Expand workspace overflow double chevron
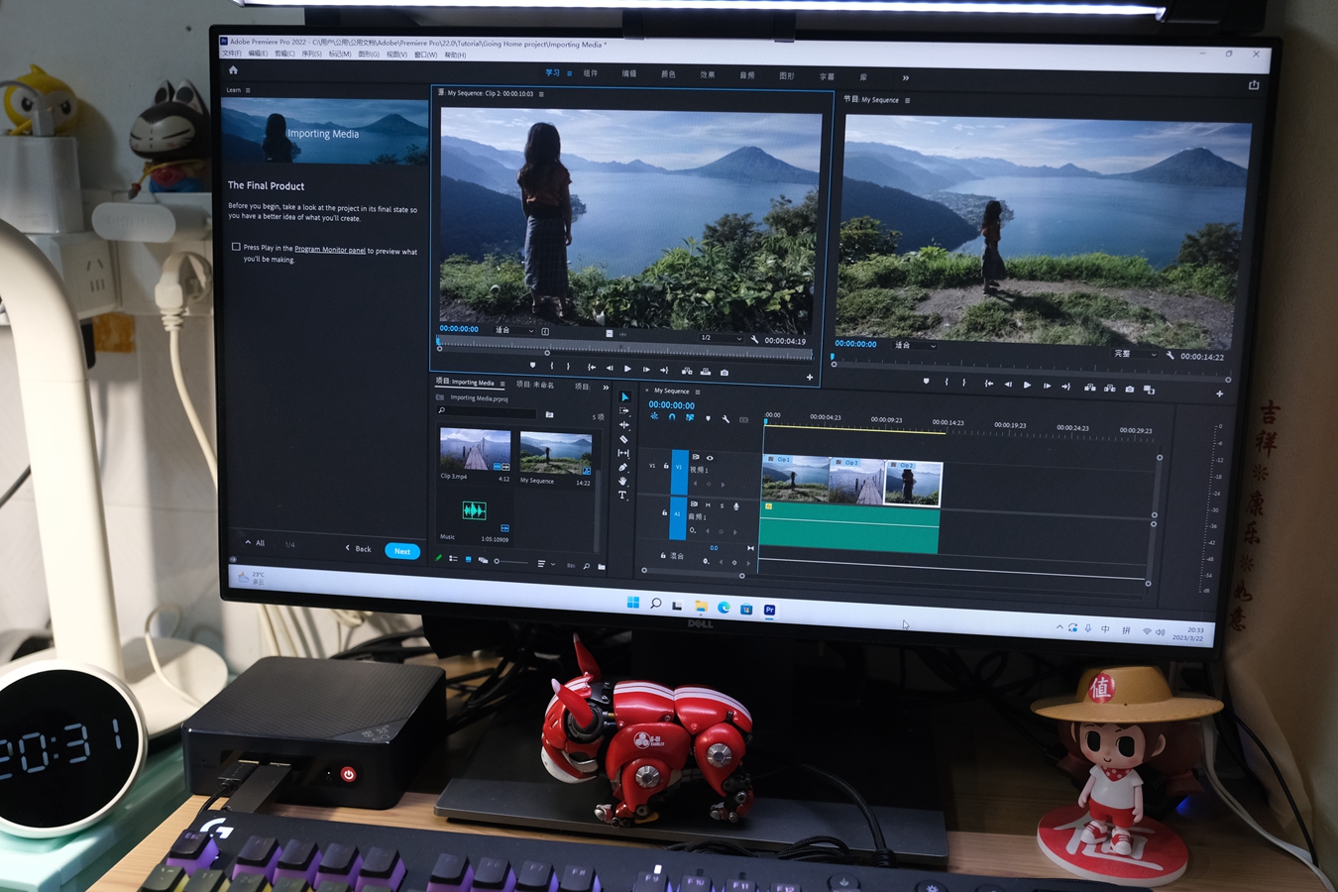Image resolution: width=1338 pixels, height=892 pixels. pos(905,77)
